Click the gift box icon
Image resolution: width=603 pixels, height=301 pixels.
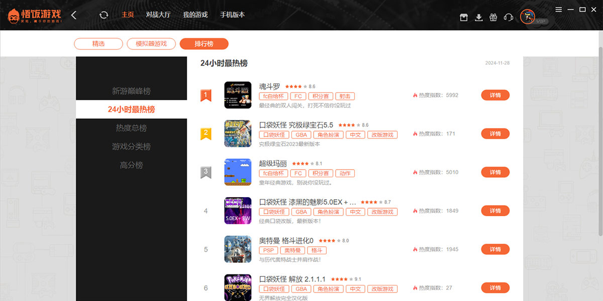pyautogui.click(x=493, y=18)
